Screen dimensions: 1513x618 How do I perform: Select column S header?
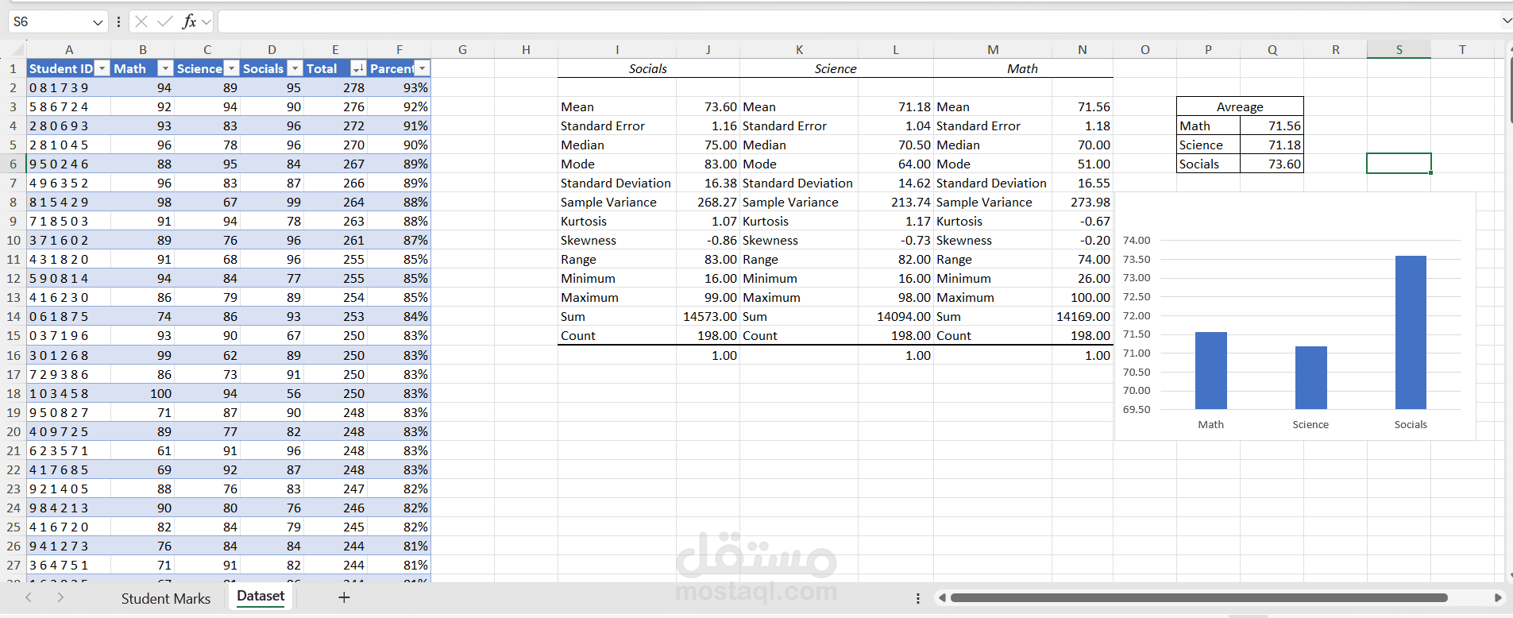[x=1399, y=49]
